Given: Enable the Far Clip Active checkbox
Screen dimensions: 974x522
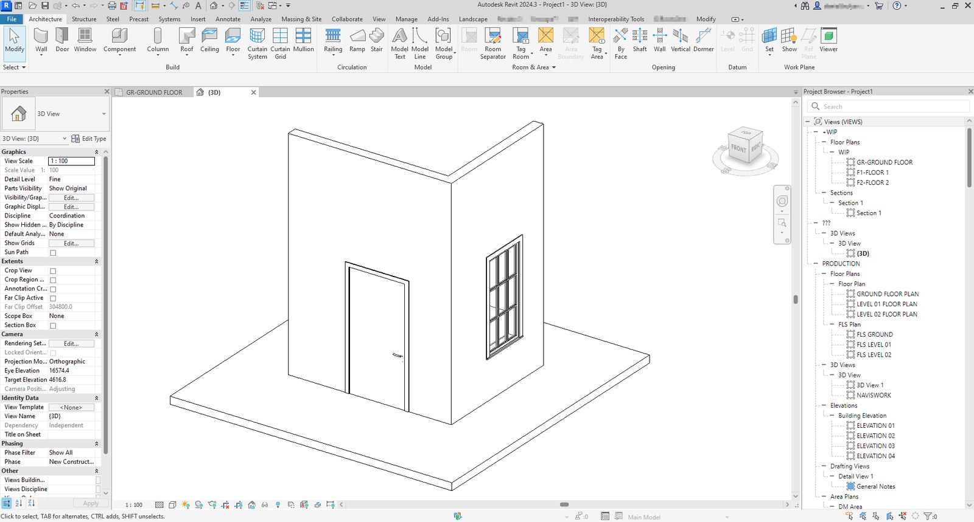Looking at the screenshot, I should point(53,298).
